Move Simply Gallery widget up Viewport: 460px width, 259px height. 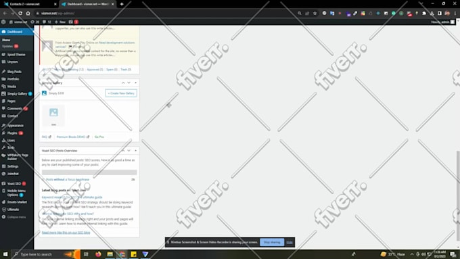(123, 83)
